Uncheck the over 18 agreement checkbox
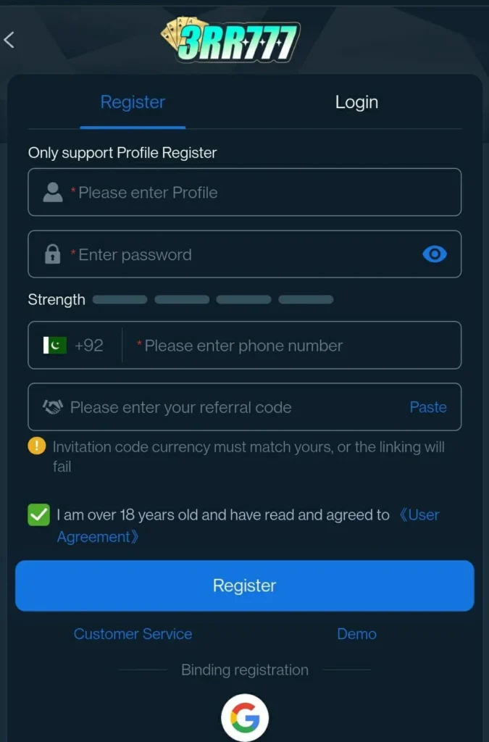This screenshot has height=742, width=489. tap(39, 515)
